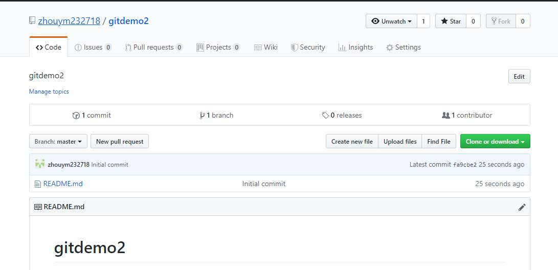
Task: Click the repository book icon beside zhouym232718
Action: (x=32, y=20)
